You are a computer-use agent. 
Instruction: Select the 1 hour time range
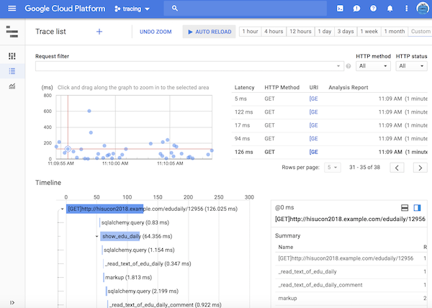coord(250,32)
